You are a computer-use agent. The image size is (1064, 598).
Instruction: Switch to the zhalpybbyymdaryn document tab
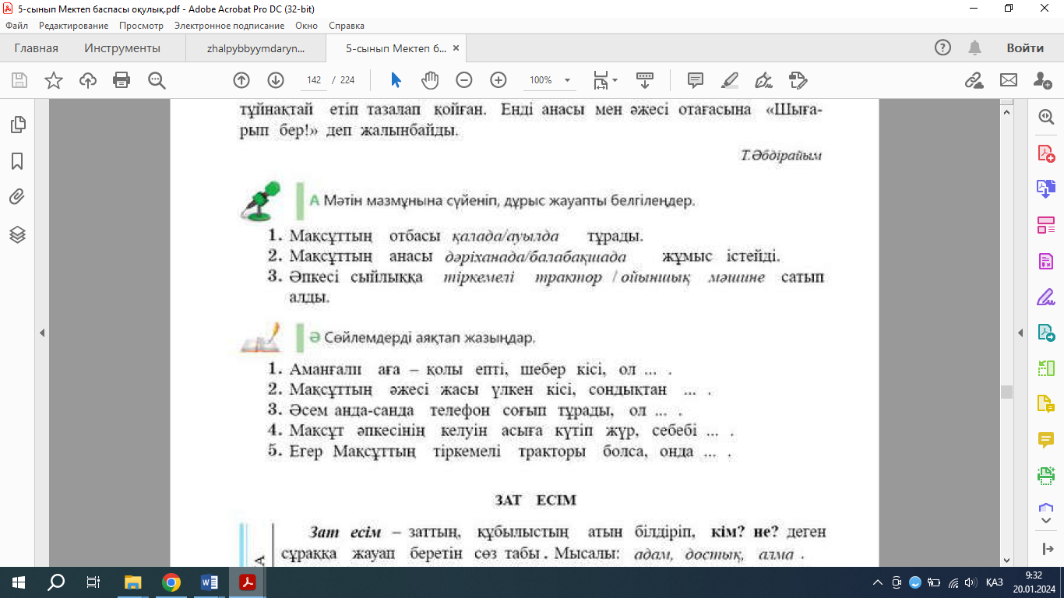[256, 48]
